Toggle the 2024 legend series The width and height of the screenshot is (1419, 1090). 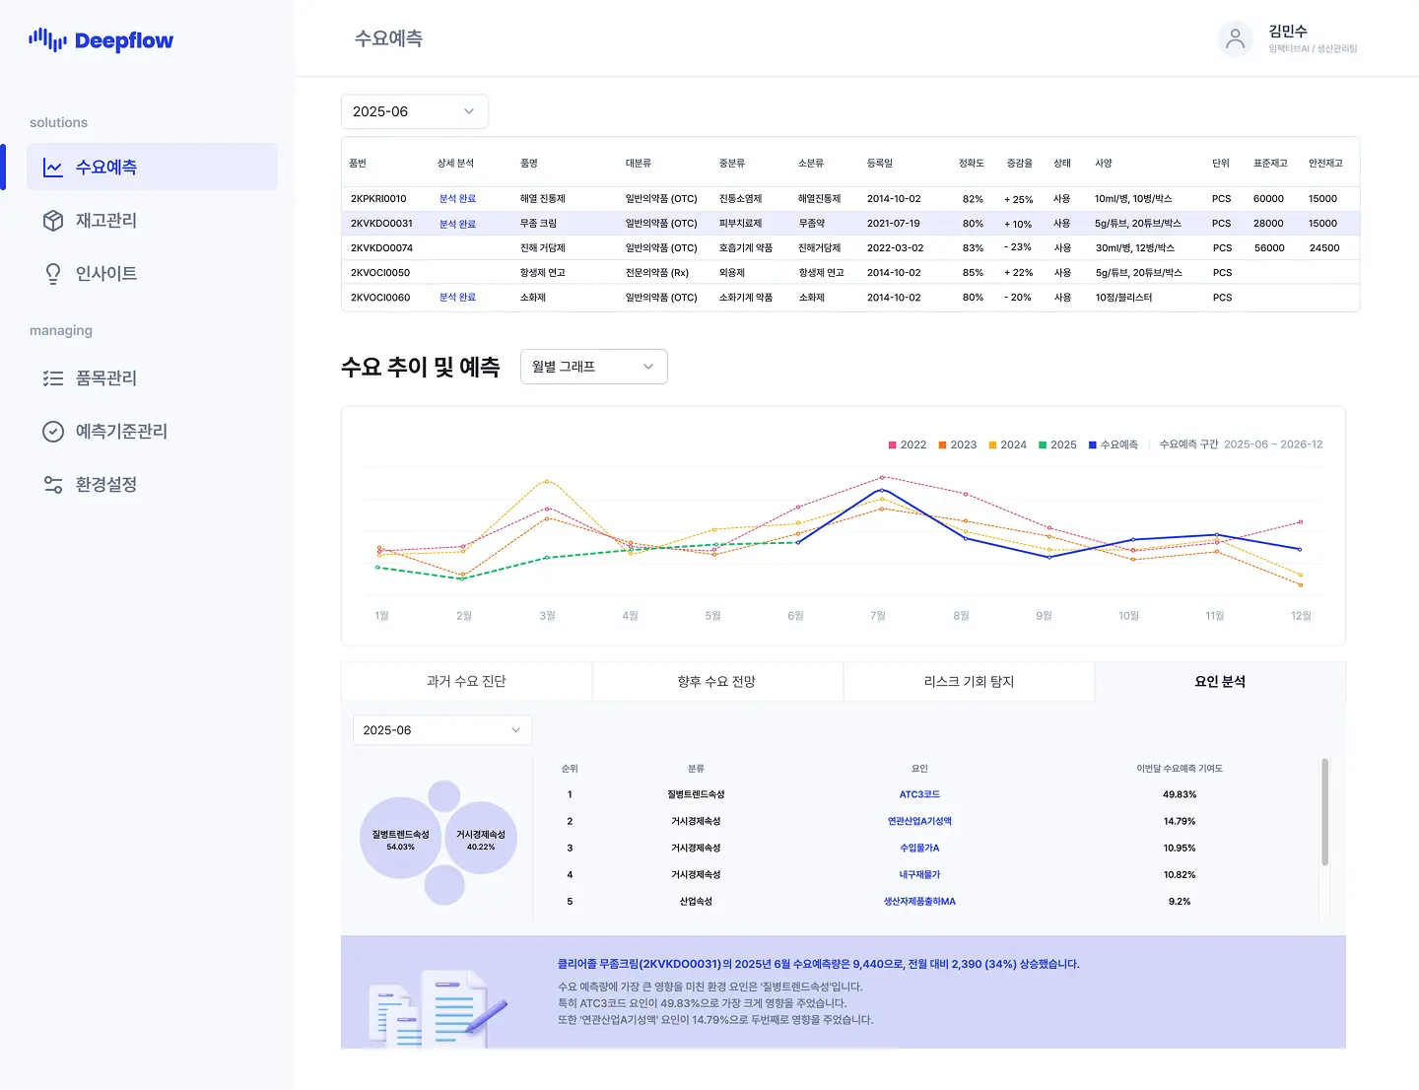pos(1007,444)
